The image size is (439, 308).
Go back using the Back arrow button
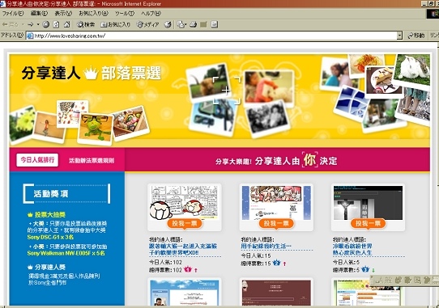(10, 24)
